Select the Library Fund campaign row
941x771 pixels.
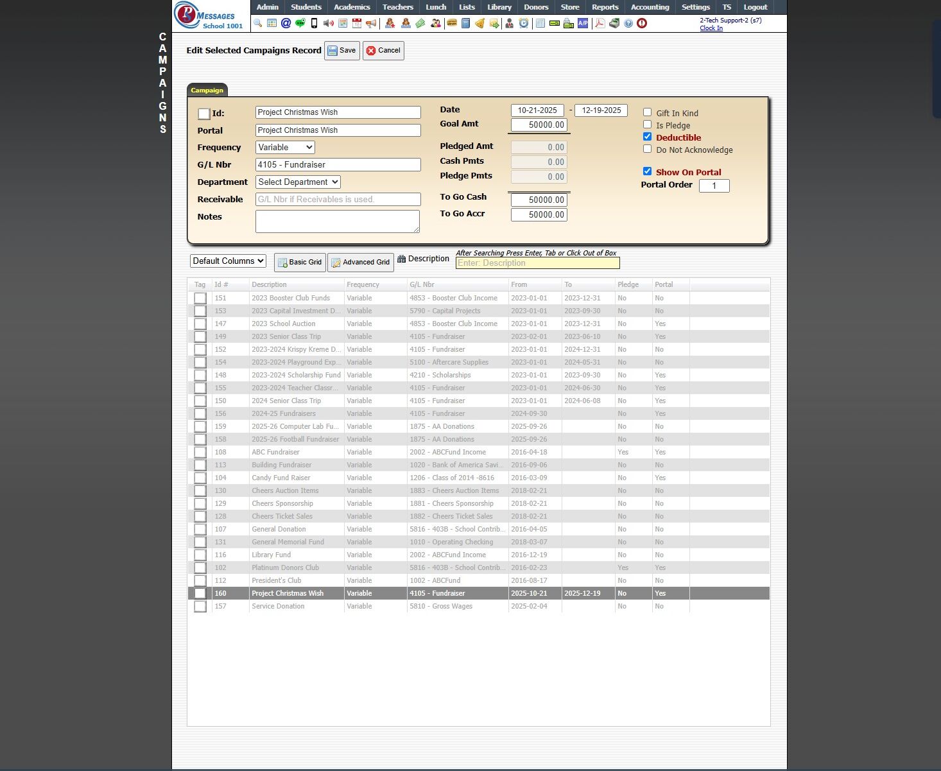click(x=479, y=555)
